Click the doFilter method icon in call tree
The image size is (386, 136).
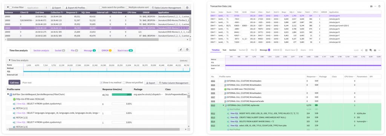click(x=11, y=94)
